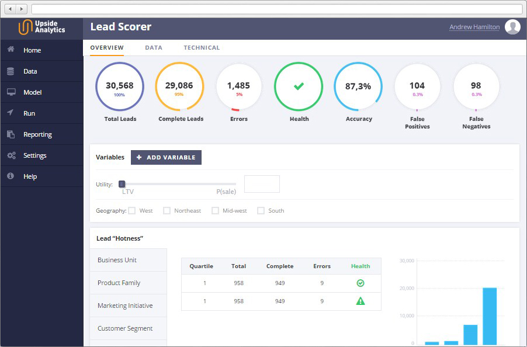Click green check health icon in first table row
The image size is (527, 347).
pyautogui.click(x=360, y=283)
